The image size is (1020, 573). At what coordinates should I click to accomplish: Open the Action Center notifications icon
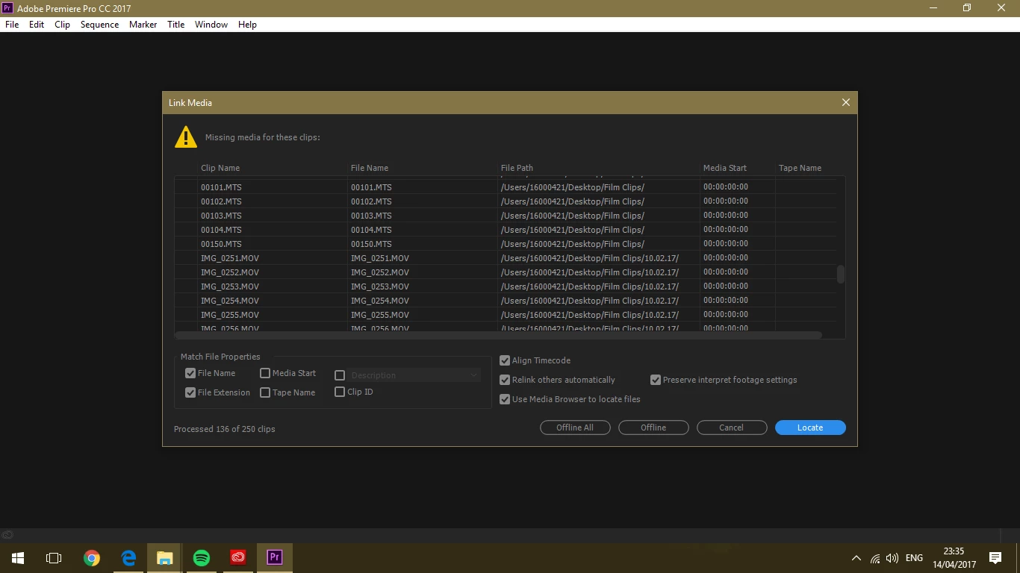pos(995,558)
